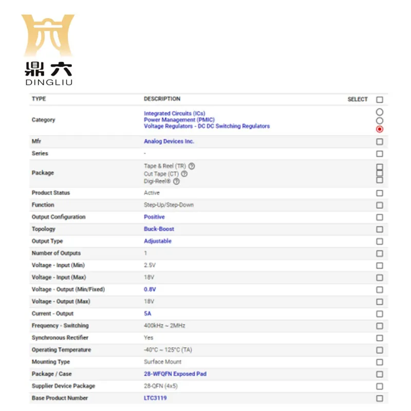411x411 pixels.
Task: Click the Positive output configuration link
Action: tap(154, 217)
